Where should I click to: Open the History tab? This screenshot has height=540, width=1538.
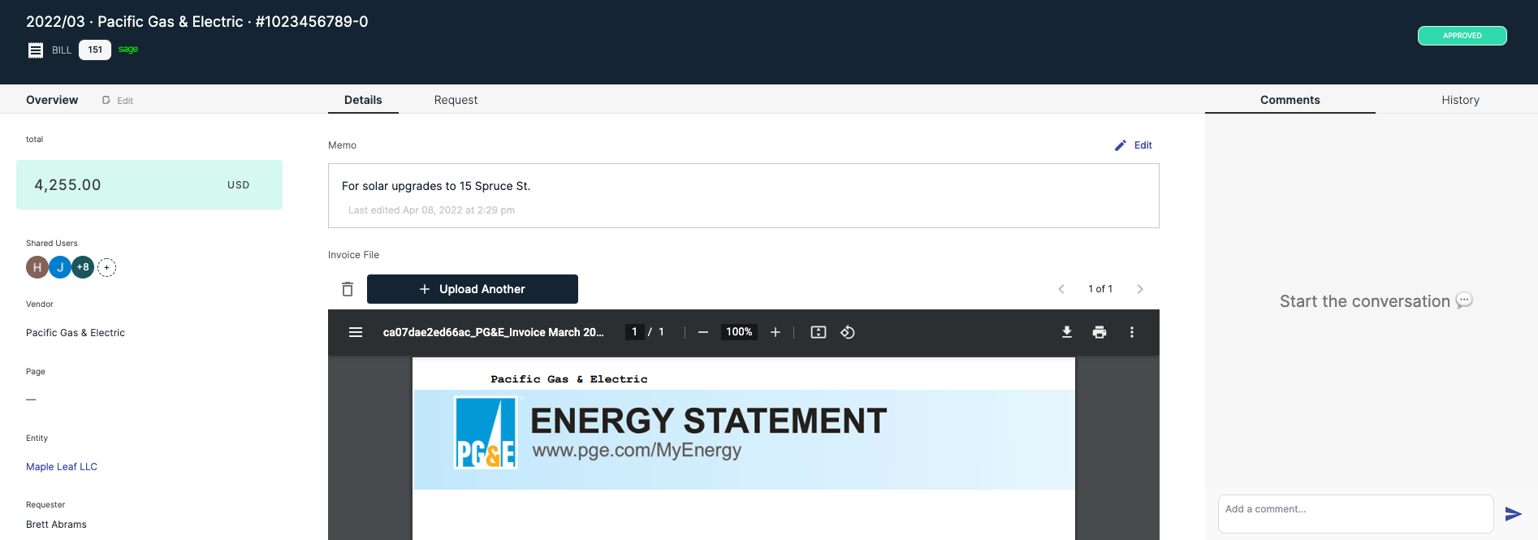point(1460,100)
